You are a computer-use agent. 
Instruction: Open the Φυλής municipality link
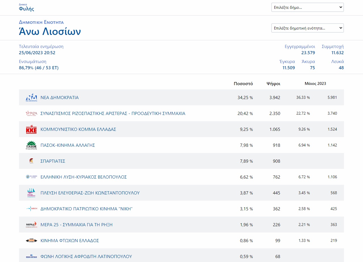coord(26,9)
